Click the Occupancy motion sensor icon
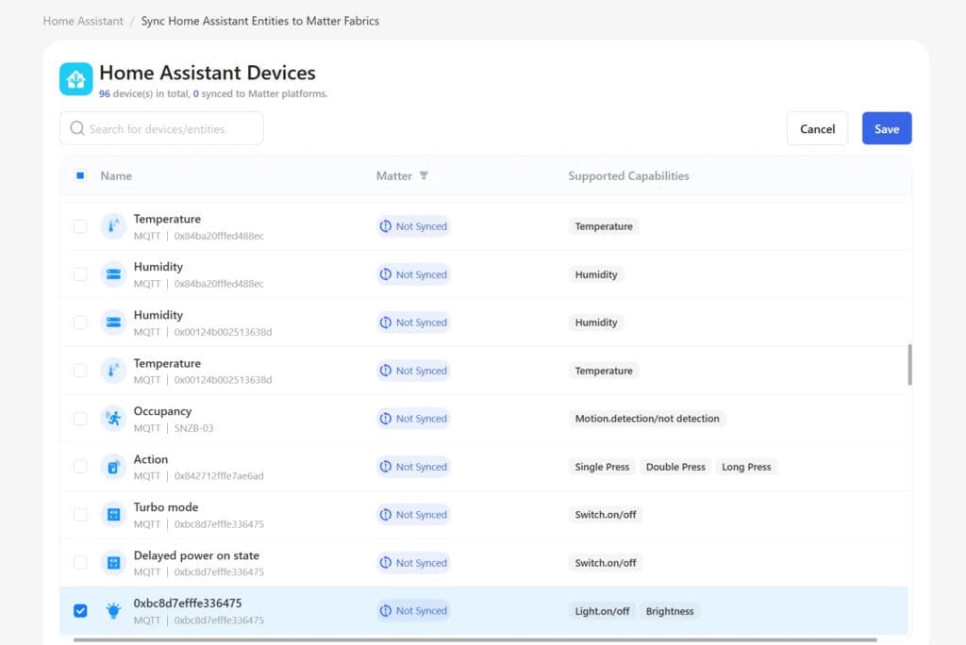Image resolution: width=966 pixels, height=645 pixels. tap(113, 418)
